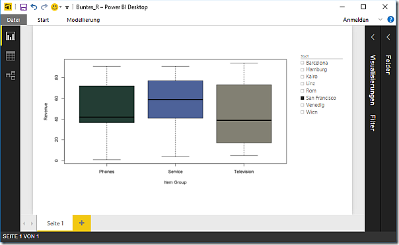Viewport: 399px width, 245px height.
Task: Check the Kairo slicer checkbox
Action: (303, 77)
